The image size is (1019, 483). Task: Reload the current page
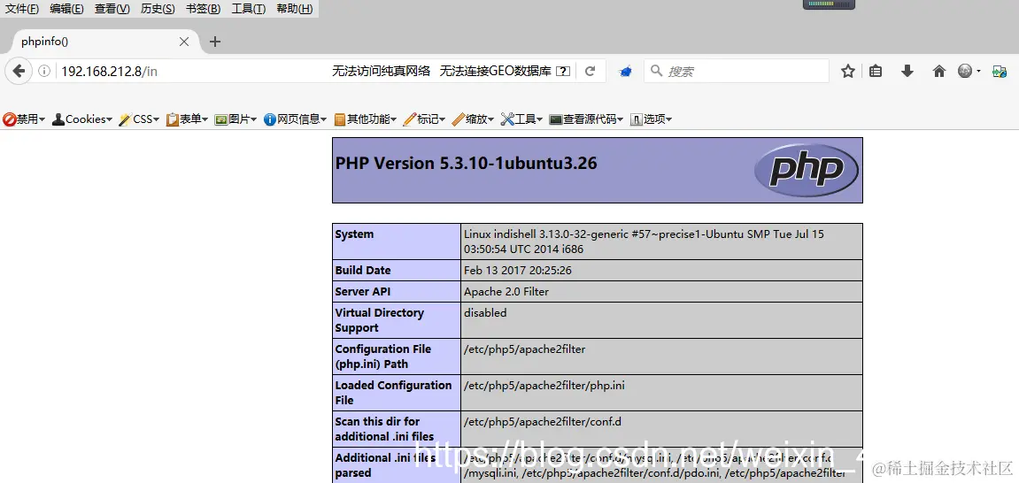(591, 71)
